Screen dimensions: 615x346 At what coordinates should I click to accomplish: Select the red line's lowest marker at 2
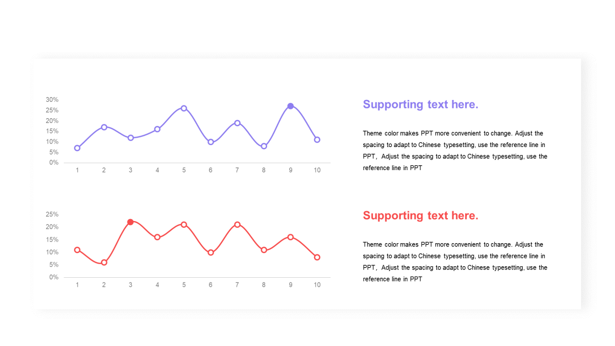pos(104,262)
